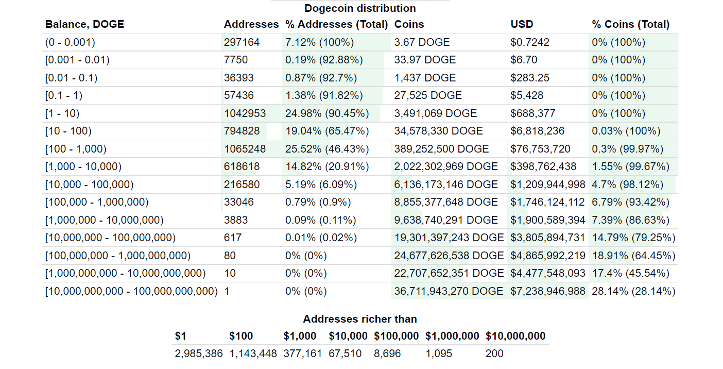Select the '$6,818,236' USD value
Image resolution: width=723 pixels, height=369 pixels.
pyautogui.click(x=538, y=131)
